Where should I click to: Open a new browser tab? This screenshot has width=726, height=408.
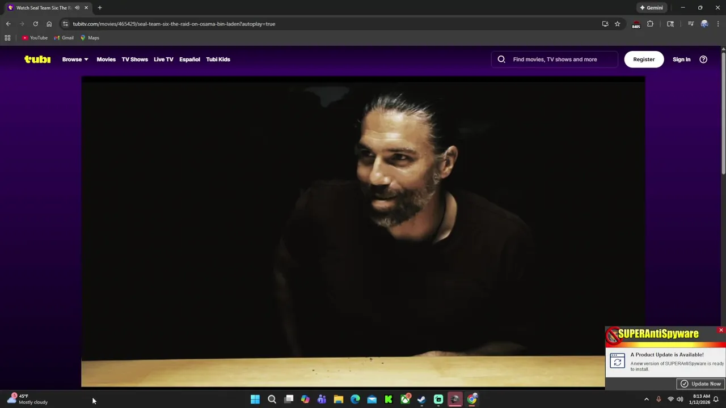100,7
